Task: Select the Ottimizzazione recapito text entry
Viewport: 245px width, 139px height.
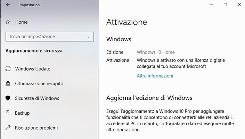Action: coord(39,83)
